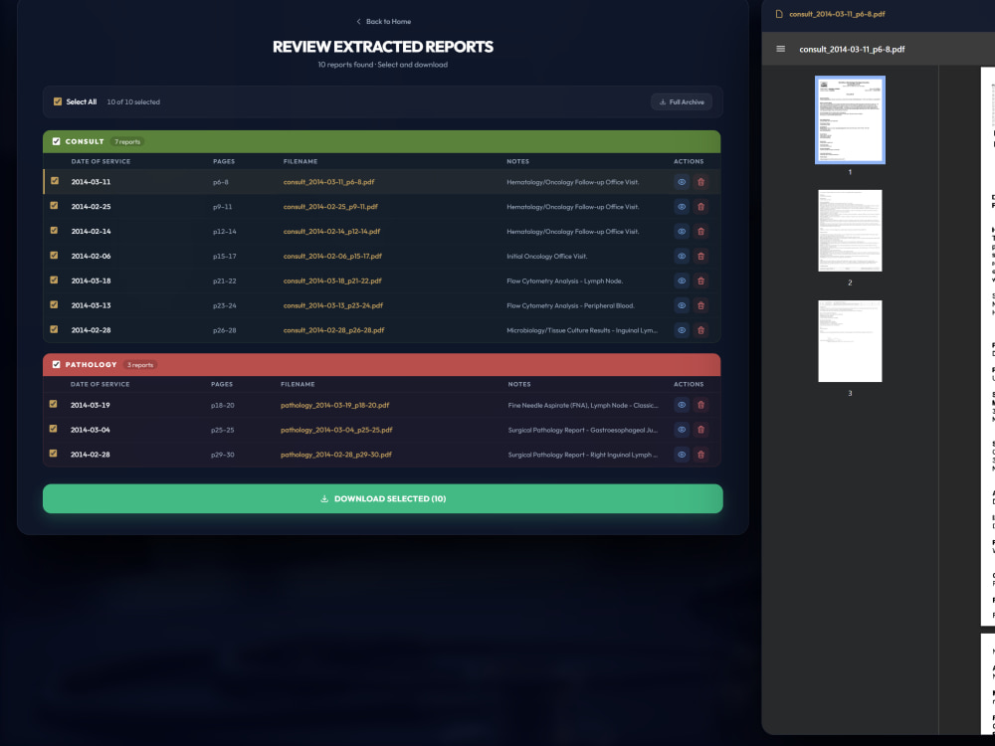Delete consult_2014-02-28_p26-28.pdf row
This screenshot has height=746, width=995.
(700, 330)
